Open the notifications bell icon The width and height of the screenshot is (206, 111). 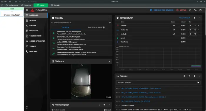coord(190,10)
